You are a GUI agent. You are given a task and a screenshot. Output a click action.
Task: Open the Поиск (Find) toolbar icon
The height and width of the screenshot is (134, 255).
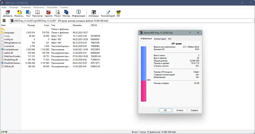57,13
